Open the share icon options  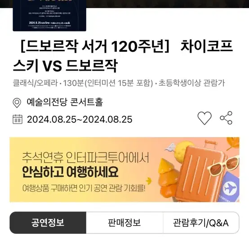226,118
